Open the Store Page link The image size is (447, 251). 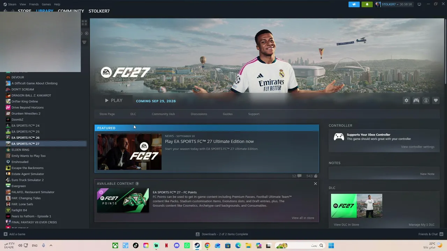tap(107, 114)
